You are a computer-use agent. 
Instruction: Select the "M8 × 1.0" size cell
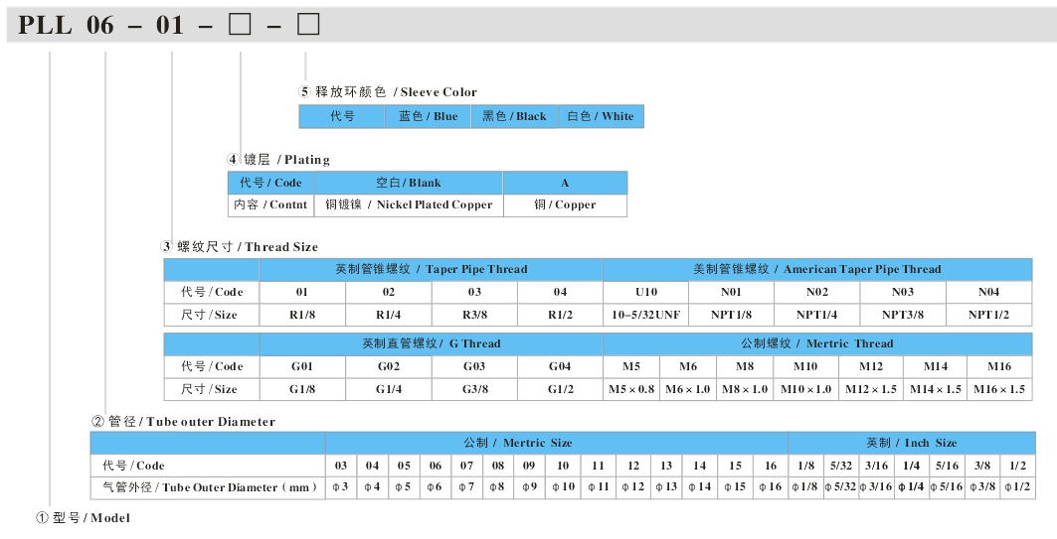pos(745,390)
